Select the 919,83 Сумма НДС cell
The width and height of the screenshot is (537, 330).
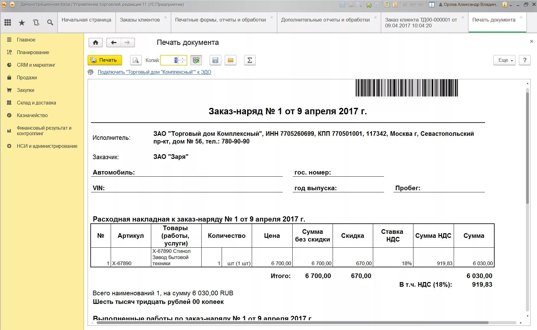click(x=433, y=257)
